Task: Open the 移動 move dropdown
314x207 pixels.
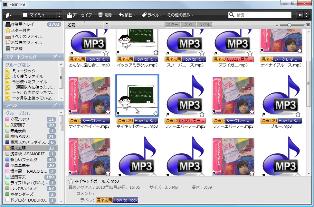Action: coord(127,15)
